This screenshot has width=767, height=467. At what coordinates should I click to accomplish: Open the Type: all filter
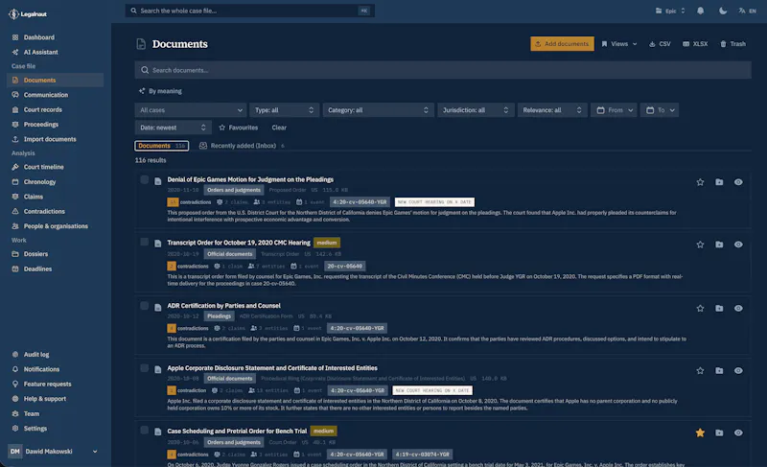[284, 110]
